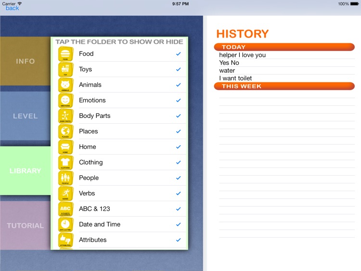Tap the TODAY history header
Image resolution: width=361 pixels, height=271 pixels.
point(284,47)
